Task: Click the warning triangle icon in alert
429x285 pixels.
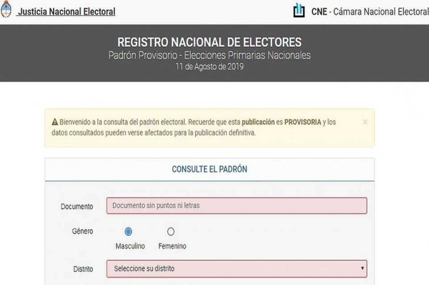Action: click(55, 122)
